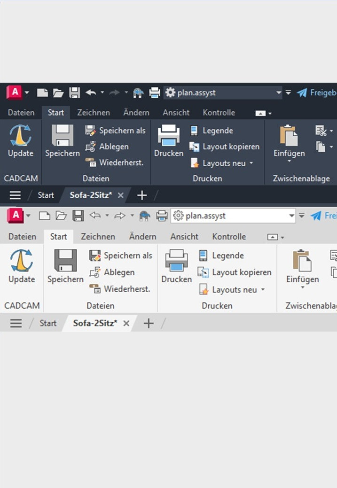Select the Start file tab in the light tab bar
The image size is (337, 488).
tap(48, 323)
